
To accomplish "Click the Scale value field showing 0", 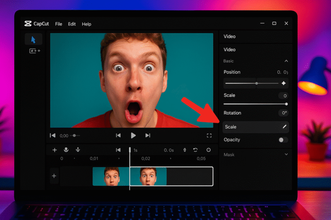I will coord(284,96).
